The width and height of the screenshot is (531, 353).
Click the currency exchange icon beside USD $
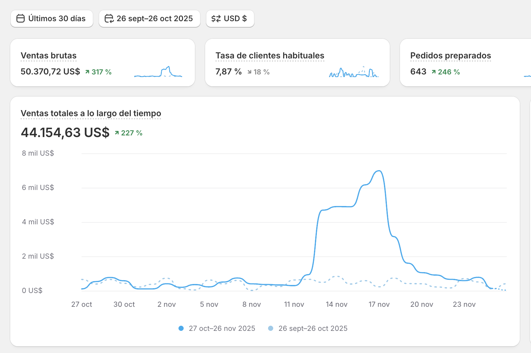click(216, 19)
